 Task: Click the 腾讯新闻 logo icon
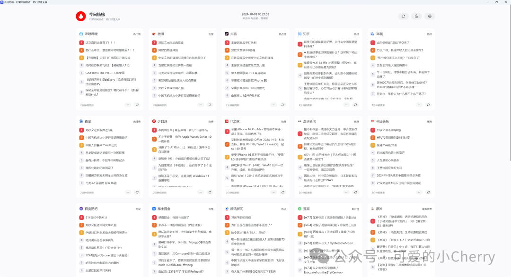(227, 209)
